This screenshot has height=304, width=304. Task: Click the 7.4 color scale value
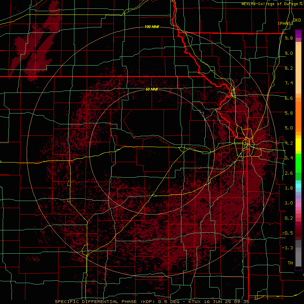point(289,83)
